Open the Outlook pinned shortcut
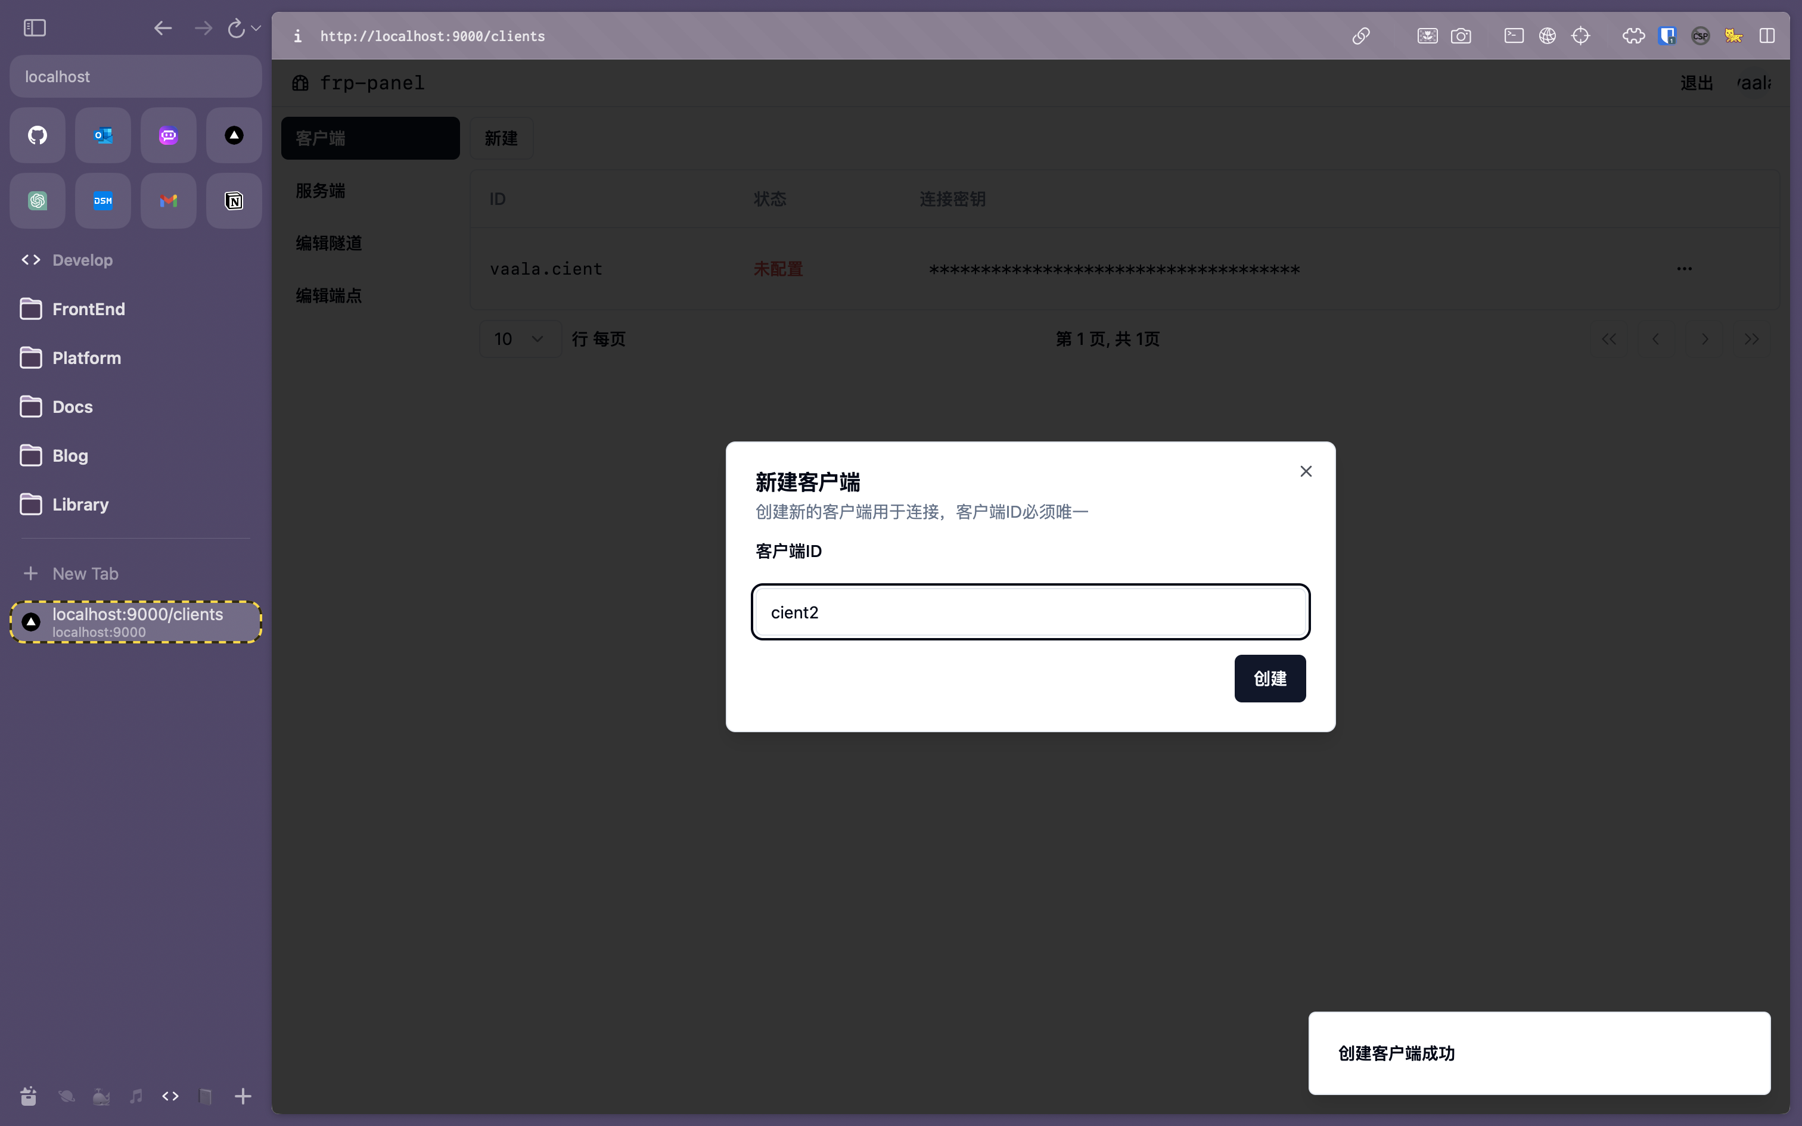The height and width of the screenshot is (1126, 1802). coord(102,136)
